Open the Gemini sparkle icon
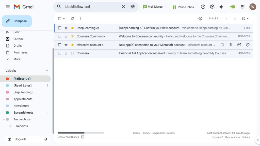260x146 pixels. [x=221, y=7]
